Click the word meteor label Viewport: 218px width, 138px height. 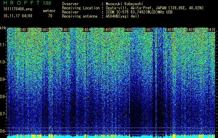coord(49,11)
